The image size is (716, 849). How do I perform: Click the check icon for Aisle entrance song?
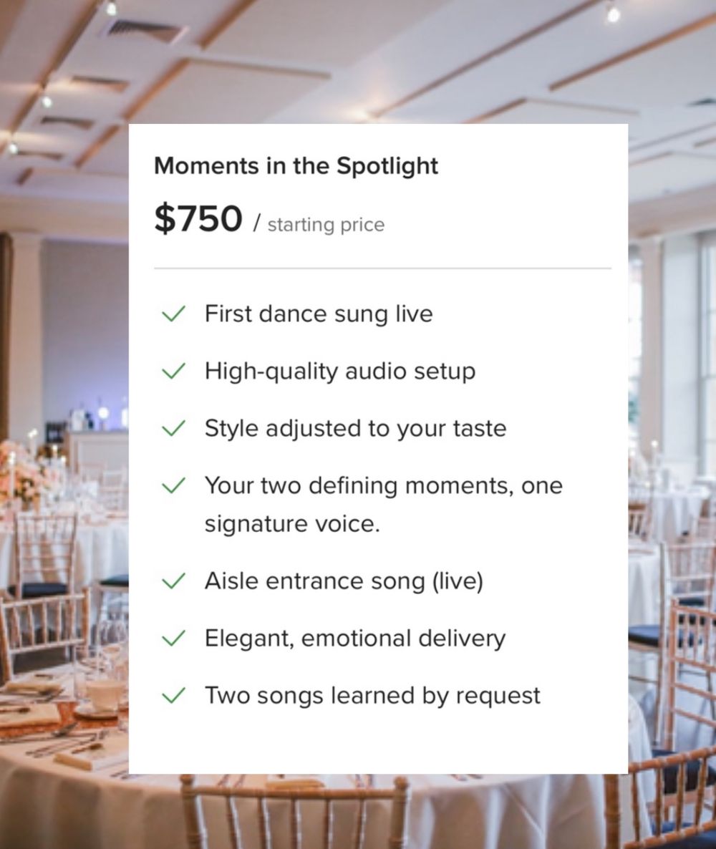173,581
